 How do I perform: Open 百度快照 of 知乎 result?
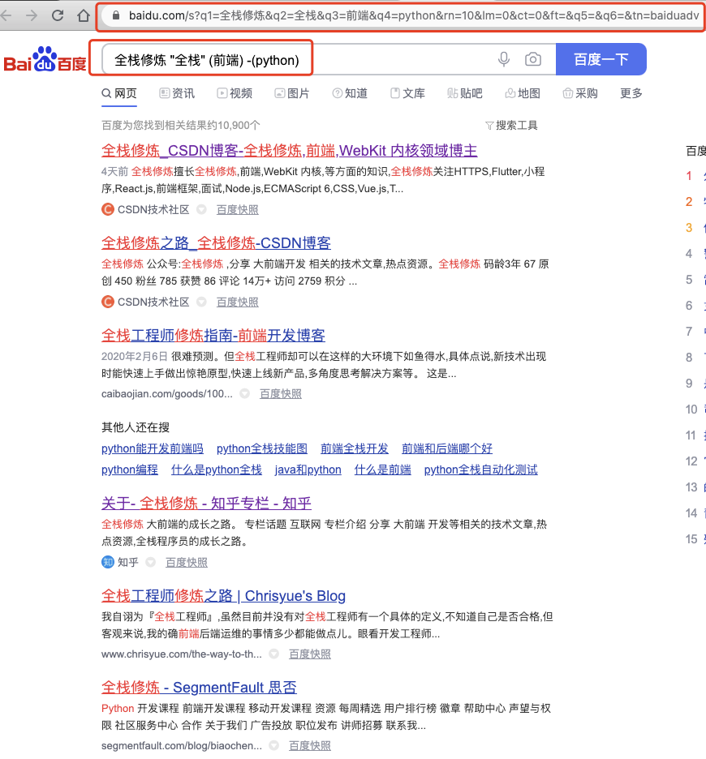click(187, 562)
